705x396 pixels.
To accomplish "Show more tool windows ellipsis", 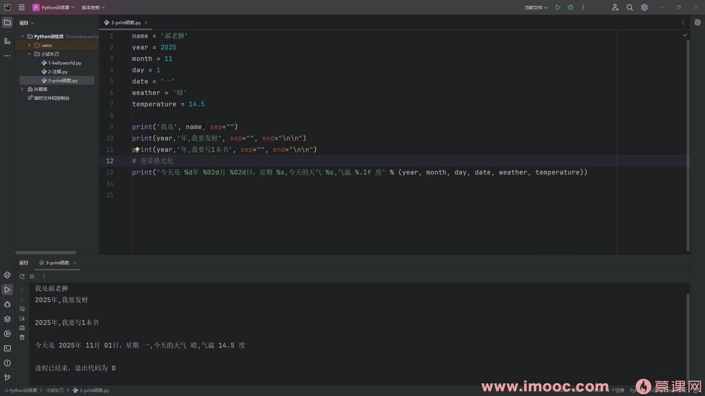I will coord(7,56).
